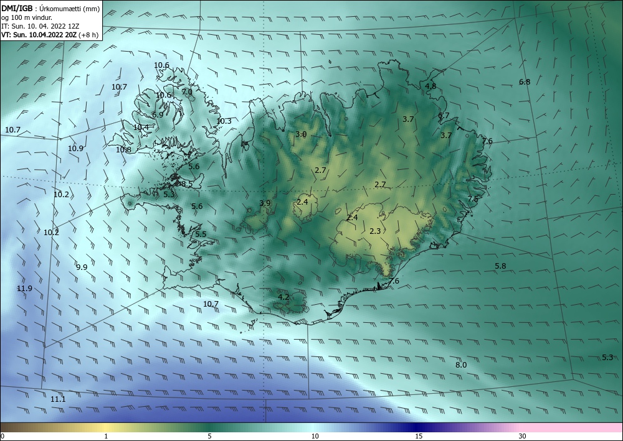Image resolution: width=623 pixels, height=441 pixels.
Task: Select the 4.2 value in south Iceland
Action: pyautogui.click(x=283, y=297)
